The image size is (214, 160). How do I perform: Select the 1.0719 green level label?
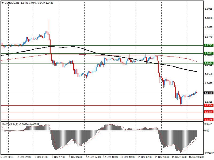click(x=209, y=45)
